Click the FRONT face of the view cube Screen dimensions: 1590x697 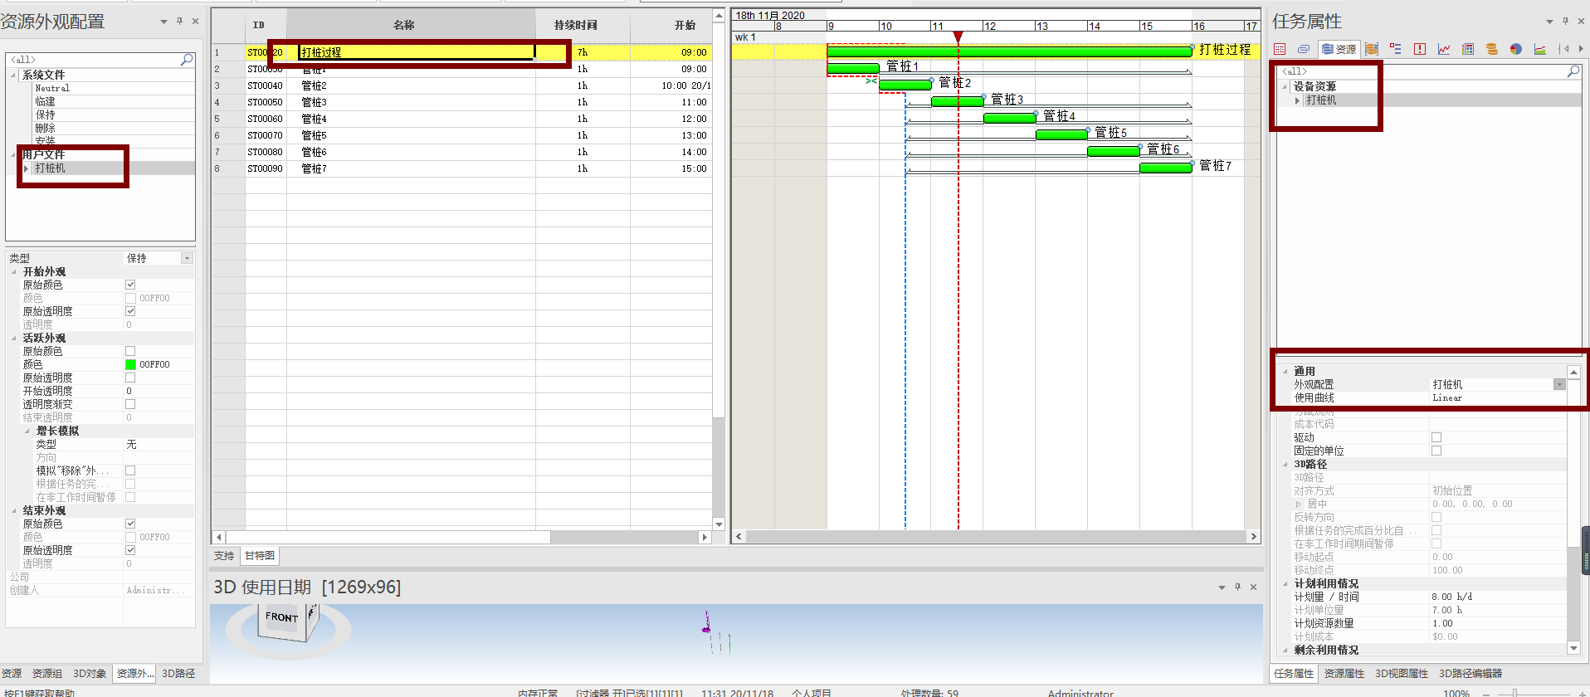pyautogui.click(x=281, y=617)
